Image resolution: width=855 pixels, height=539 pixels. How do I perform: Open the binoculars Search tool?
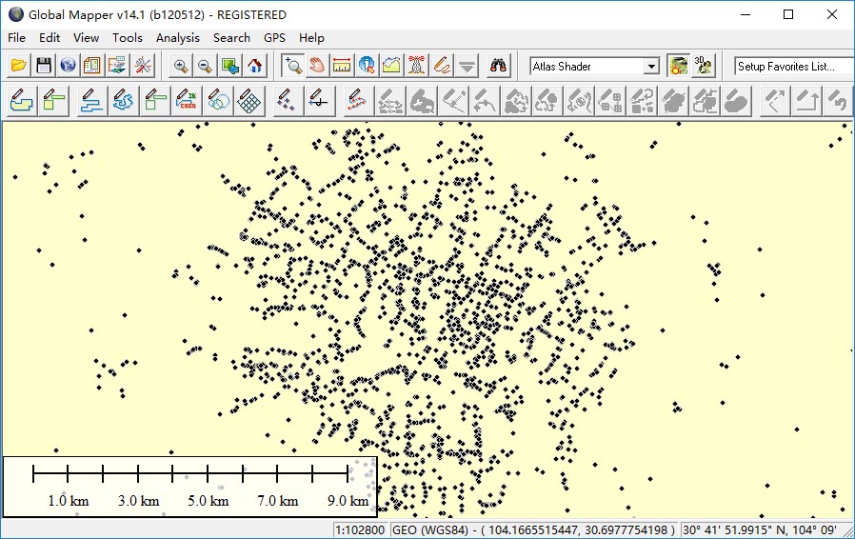(499, 66)
